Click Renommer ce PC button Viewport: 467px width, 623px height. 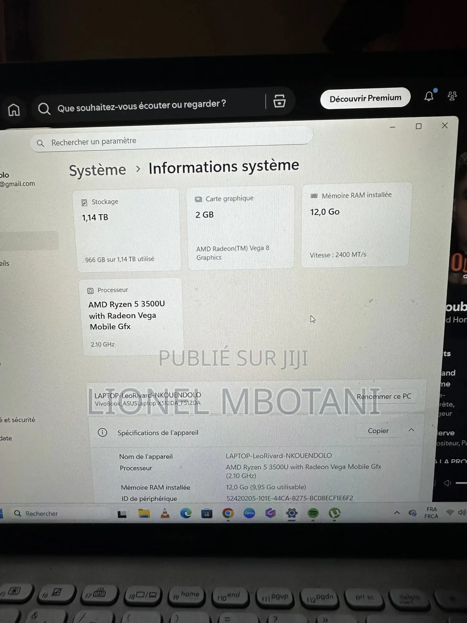pyautogui.click(x=384, y=396)
